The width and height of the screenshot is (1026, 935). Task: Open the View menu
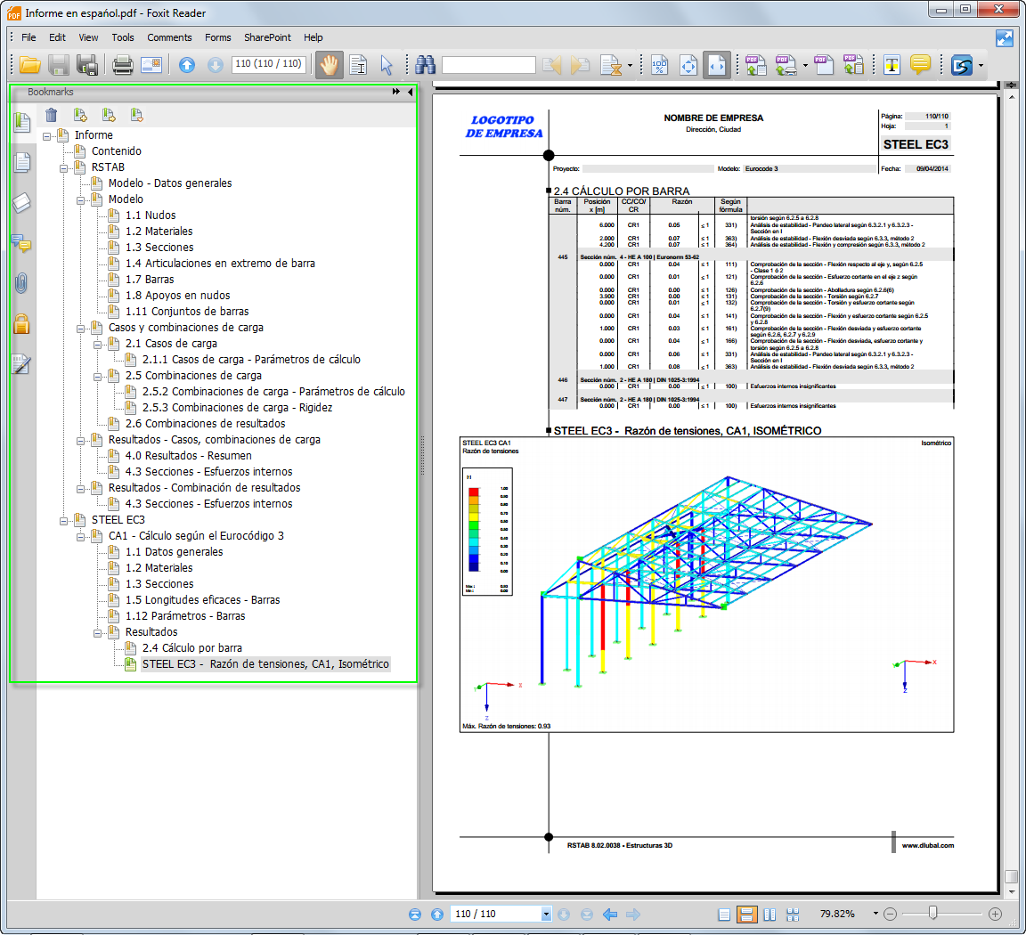tap(88, 37)
